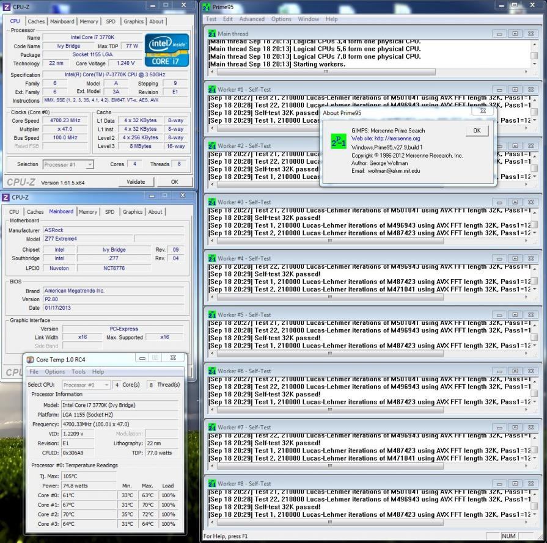
Task: Open the Graphics tab in Mainboard CPU-Z window
Action: (x=133, y=212)
